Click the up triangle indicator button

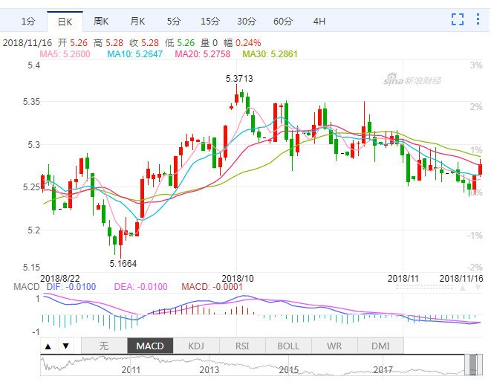pos(48,346)
